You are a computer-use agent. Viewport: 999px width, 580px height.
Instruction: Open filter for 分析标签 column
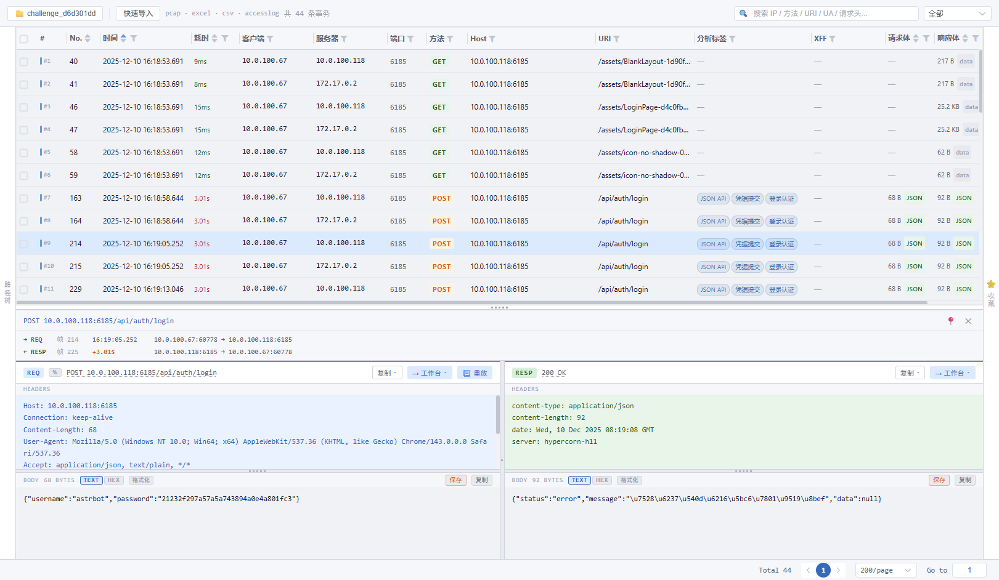tap(732, 39)
